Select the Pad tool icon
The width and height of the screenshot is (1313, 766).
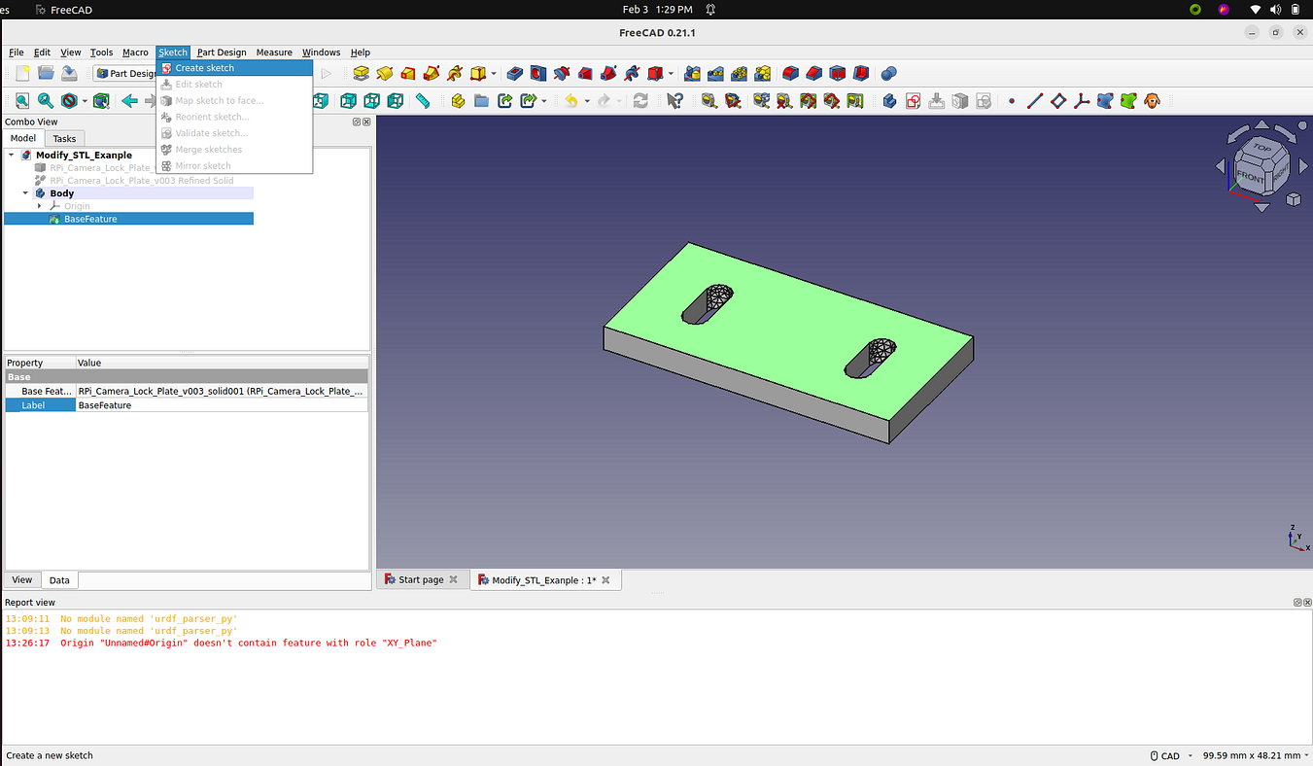[362, 73]
